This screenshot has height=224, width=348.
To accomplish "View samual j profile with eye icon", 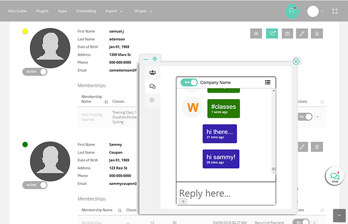I will tap(257, 34).
